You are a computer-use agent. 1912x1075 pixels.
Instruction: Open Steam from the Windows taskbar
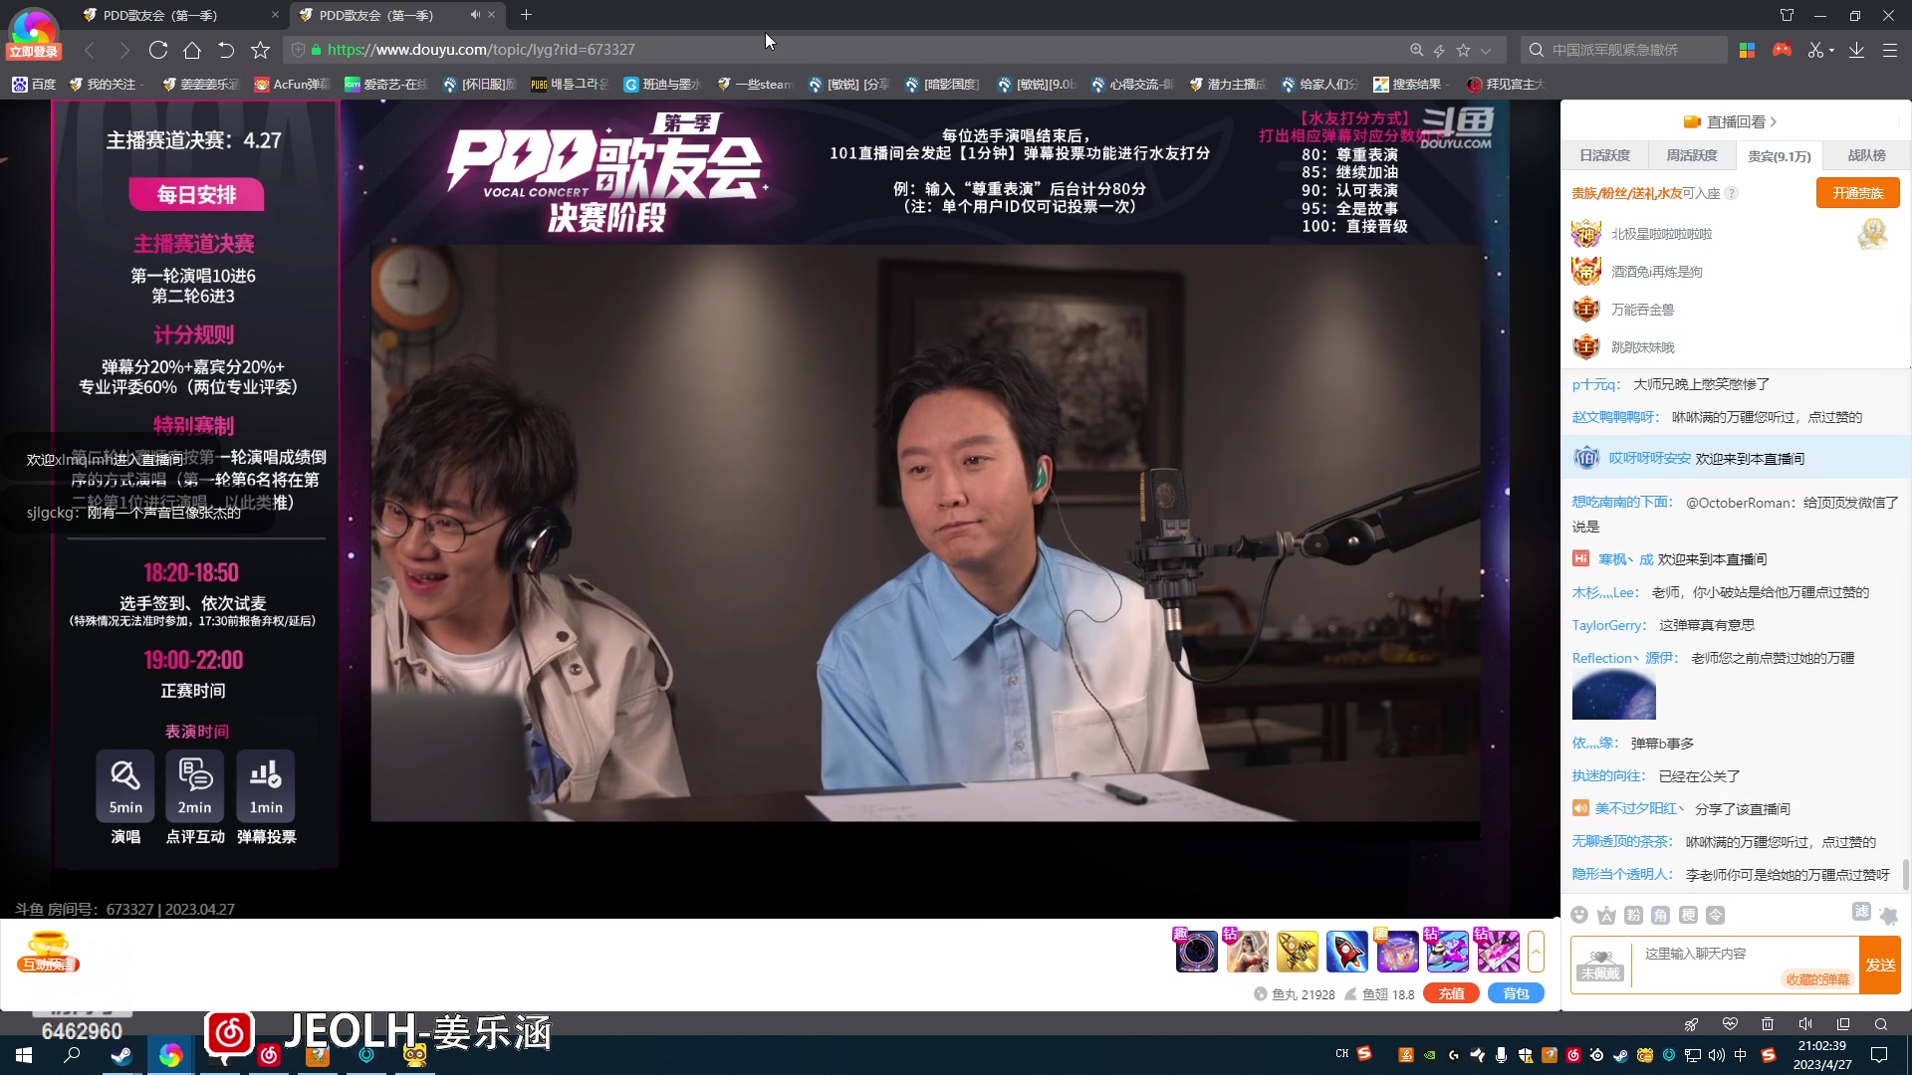tap(121, 1055)
